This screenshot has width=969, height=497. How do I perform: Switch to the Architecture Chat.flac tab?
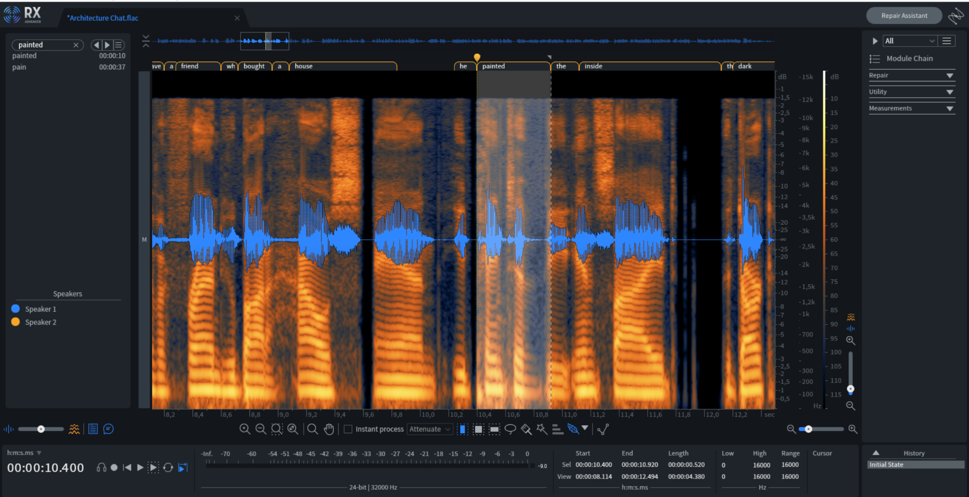[103, 18]
